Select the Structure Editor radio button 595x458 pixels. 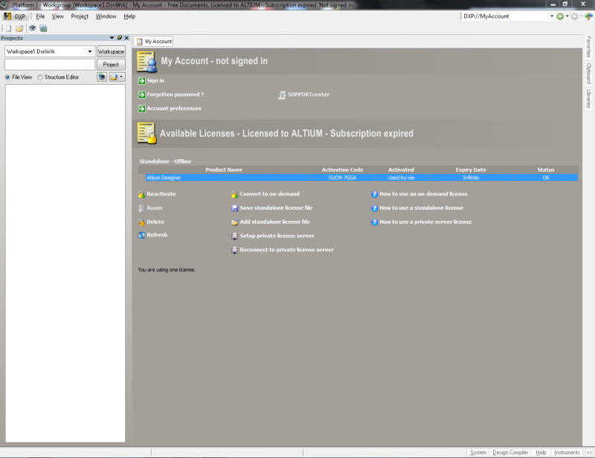40,77
